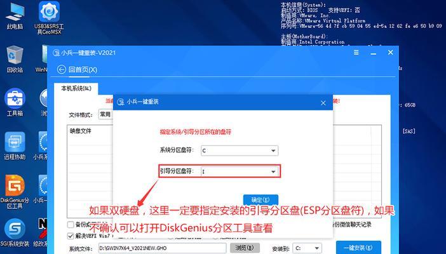Open the 工具箱 toolbox desktop icon
Screen dimensions: 446x254
click(15, 102)
